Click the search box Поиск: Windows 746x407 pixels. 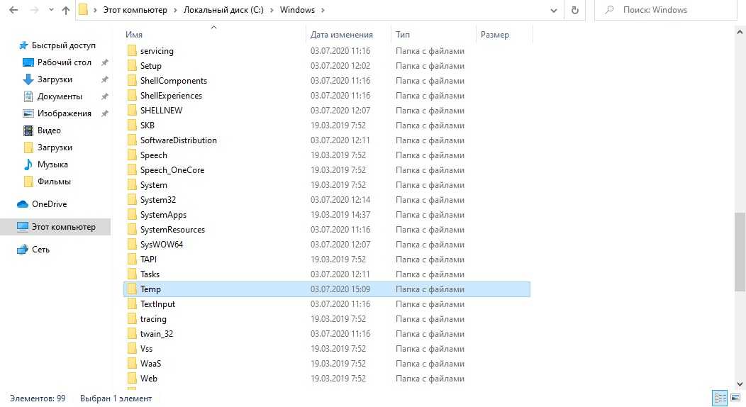click(666, 10)
